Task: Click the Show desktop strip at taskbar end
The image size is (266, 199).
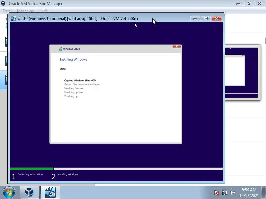Action: (264, 193)
